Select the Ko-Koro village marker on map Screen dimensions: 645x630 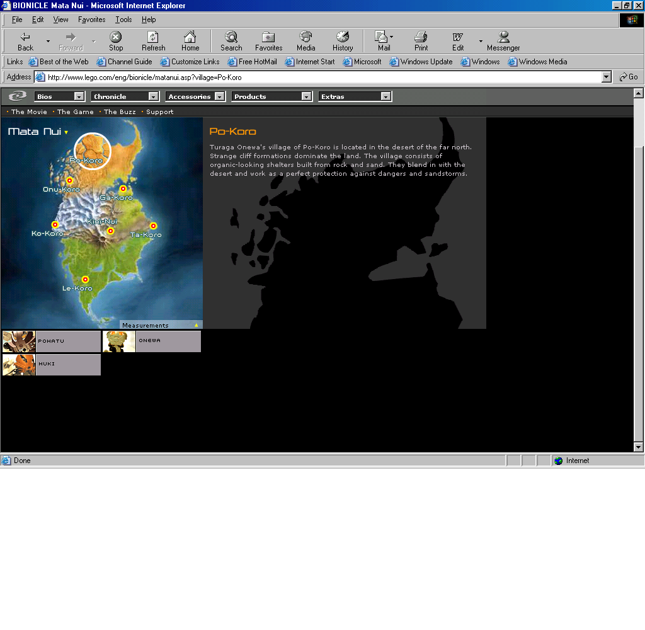coord(55,225)
